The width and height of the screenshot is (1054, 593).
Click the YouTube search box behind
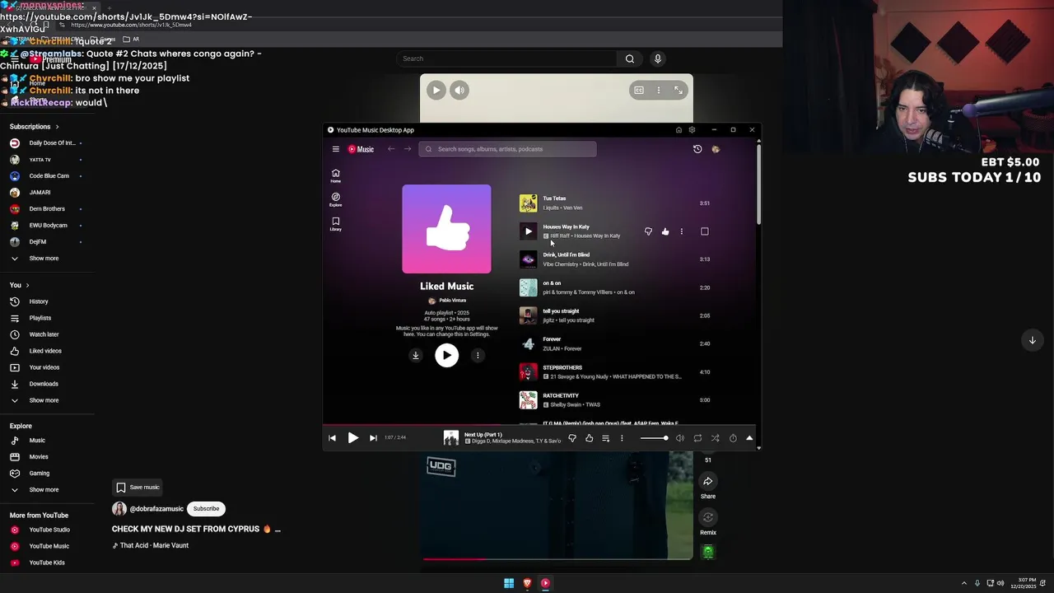[x=506, y=58]
